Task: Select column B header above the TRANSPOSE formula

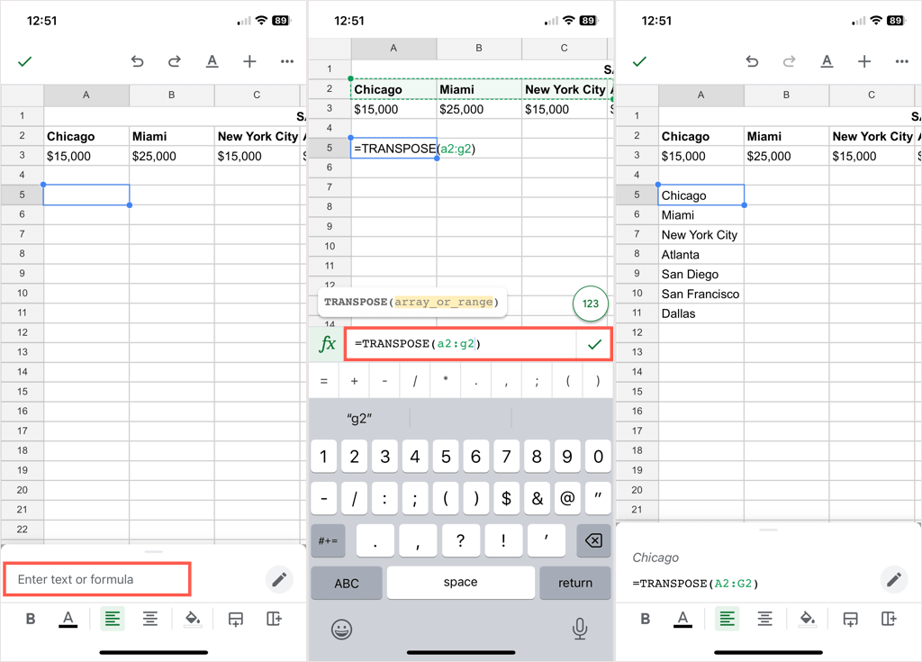Action: click(479, 49)
